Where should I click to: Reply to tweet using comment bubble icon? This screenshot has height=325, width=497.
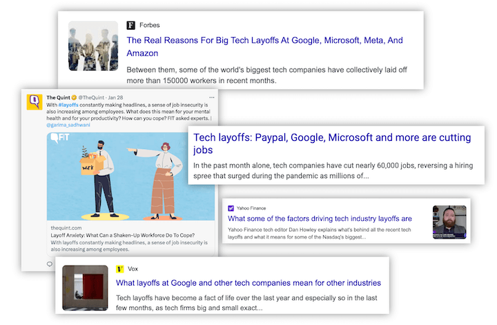coord(50,264)
